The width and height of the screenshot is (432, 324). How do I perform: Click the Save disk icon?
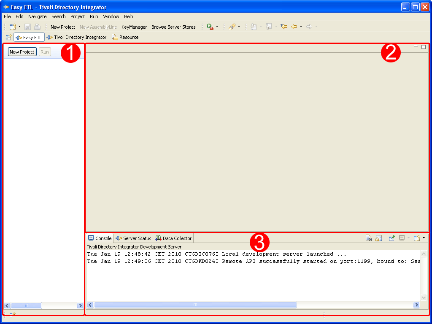coord(27,27)
